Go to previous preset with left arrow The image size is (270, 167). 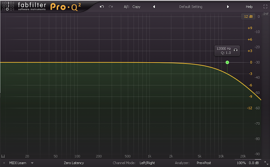tap(154, 7)
